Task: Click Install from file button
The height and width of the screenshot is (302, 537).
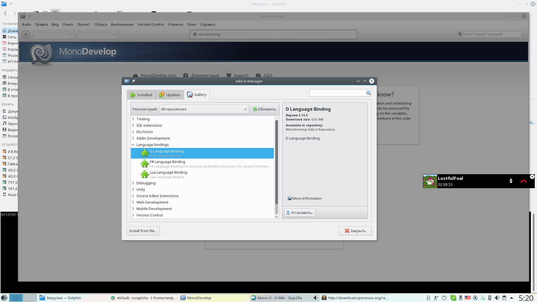Action: tap(143, 231)
